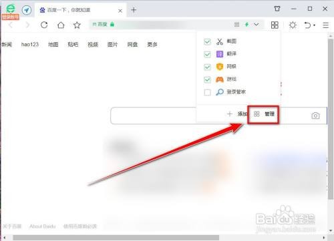The width and height of the screenshot is (334, 241).
Task: Click the 360 browser logo icon
Action: [x=11, y=9]
